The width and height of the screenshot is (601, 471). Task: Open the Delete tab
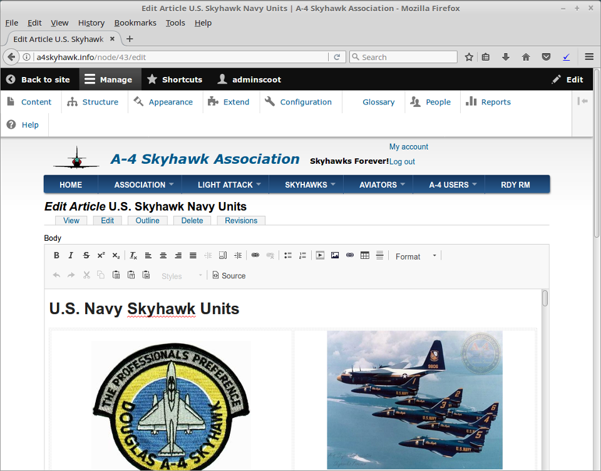[192, 221]
